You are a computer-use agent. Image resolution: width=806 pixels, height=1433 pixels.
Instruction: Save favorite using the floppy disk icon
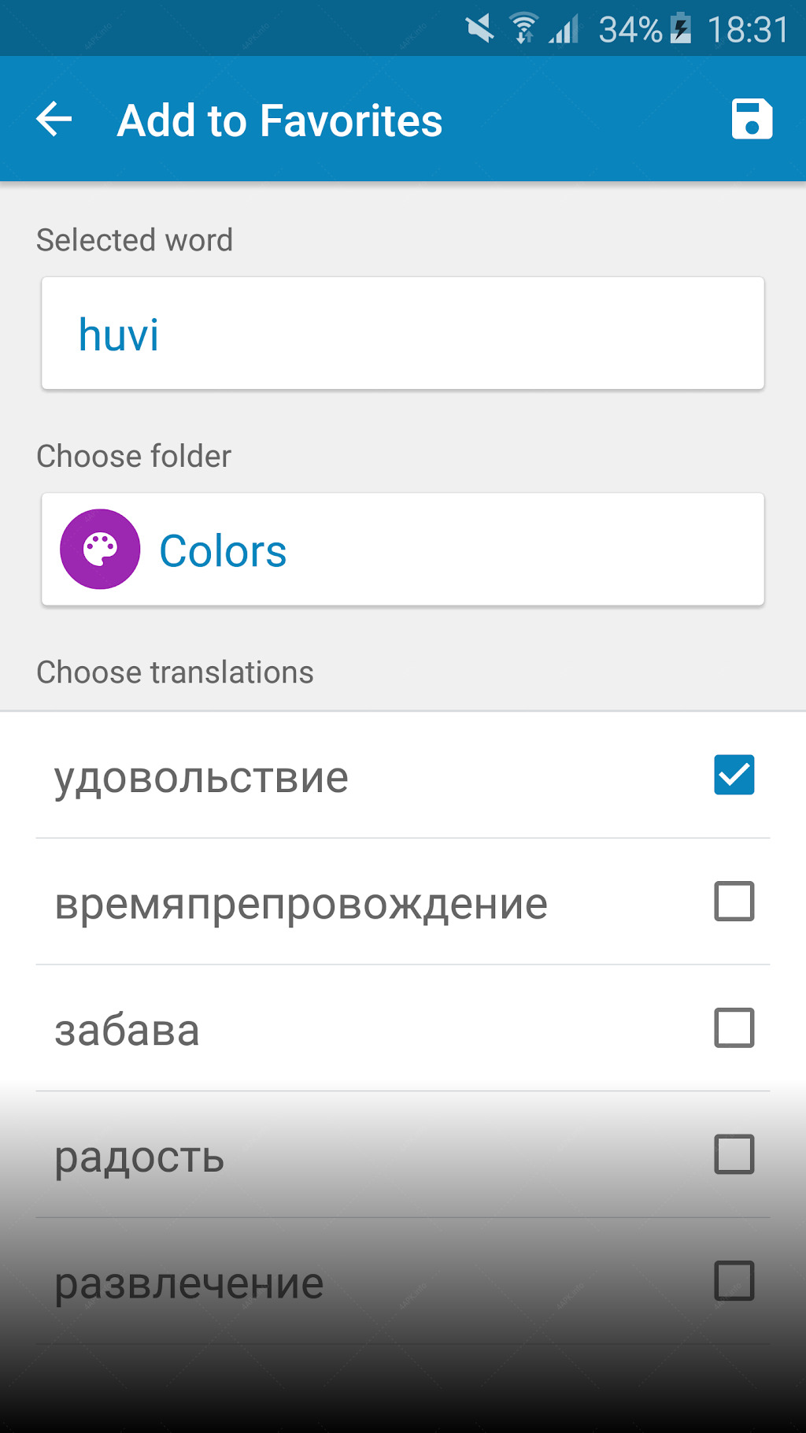click(x=752, y=120)
